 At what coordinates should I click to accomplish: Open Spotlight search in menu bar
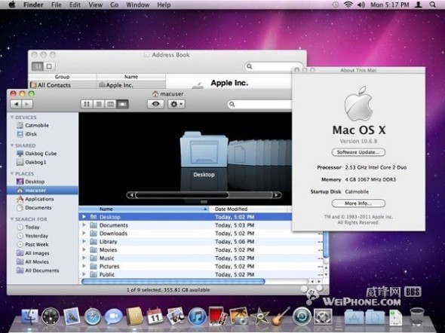pyautogui.click(x=432, y=5)
